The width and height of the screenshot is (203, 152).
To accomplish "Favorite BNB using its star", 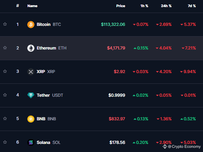I will (5, 118).
